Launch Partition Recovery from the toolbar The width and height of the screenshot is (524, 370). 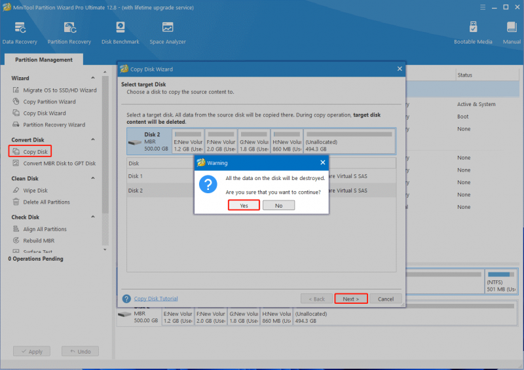[69, 33]
